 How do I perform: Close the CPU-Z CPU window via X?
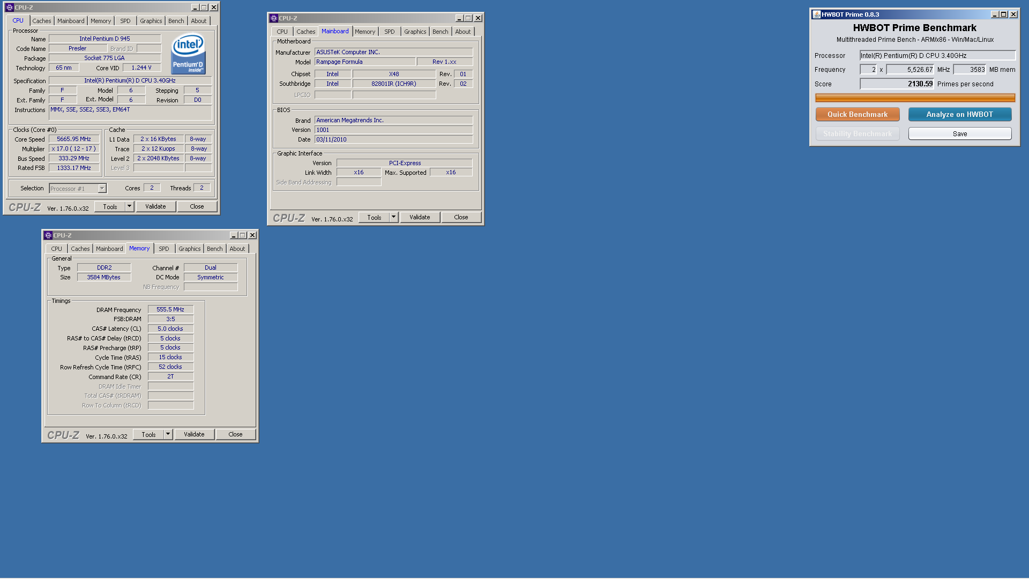(x=214, y=8)
